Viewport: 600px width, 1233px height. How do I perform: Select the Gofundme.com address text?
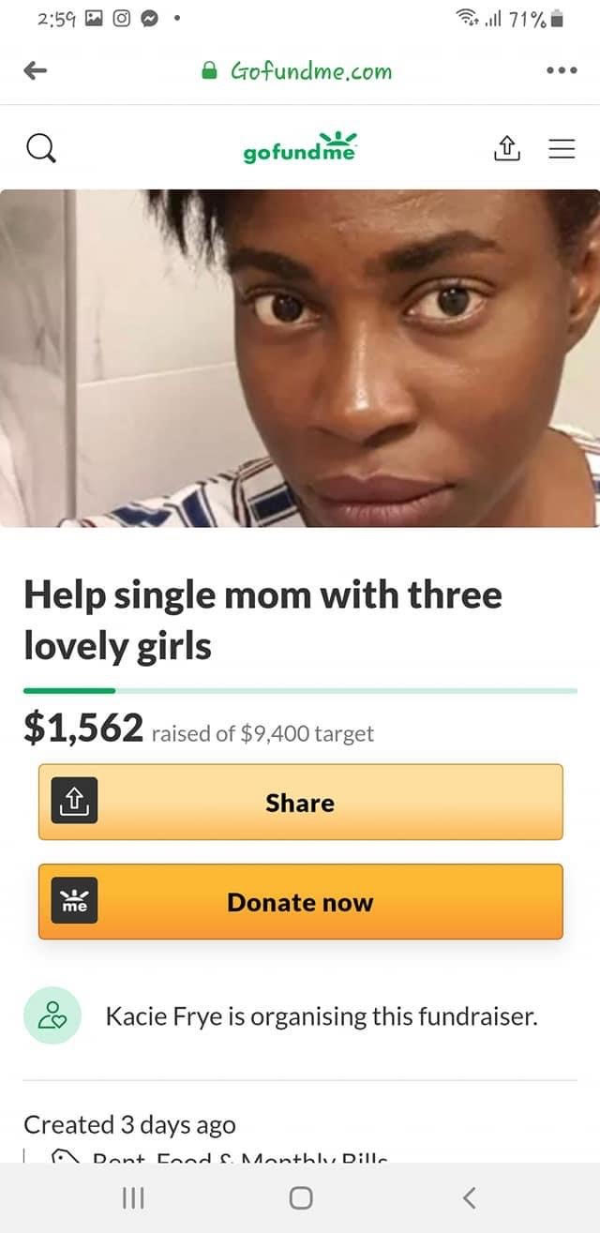[x=310, y=71]
